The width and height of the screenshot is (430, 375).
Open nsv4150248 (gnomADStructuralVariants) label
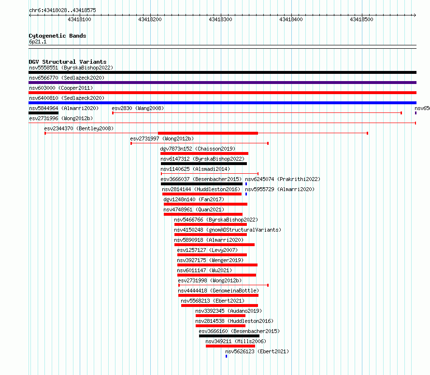pyautogui.click(x=228, y=230)
